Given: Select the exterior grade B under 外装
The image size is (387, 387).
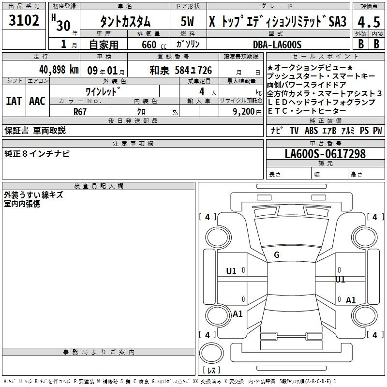Looking at the screenshot, I should point(361,44).
